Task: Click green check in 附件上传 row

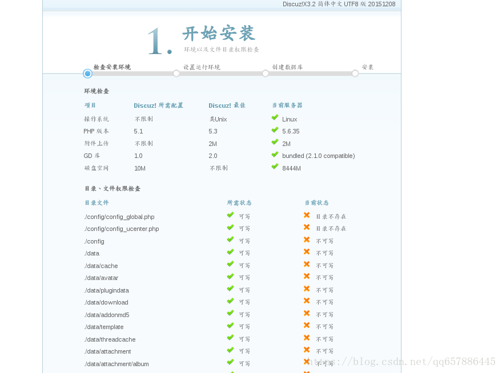Action: 275,142
